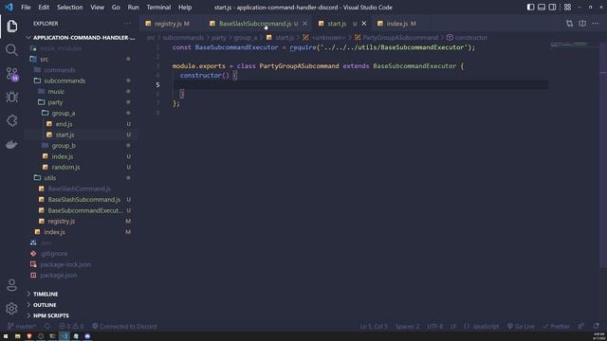Open the Selection menu

69,8
